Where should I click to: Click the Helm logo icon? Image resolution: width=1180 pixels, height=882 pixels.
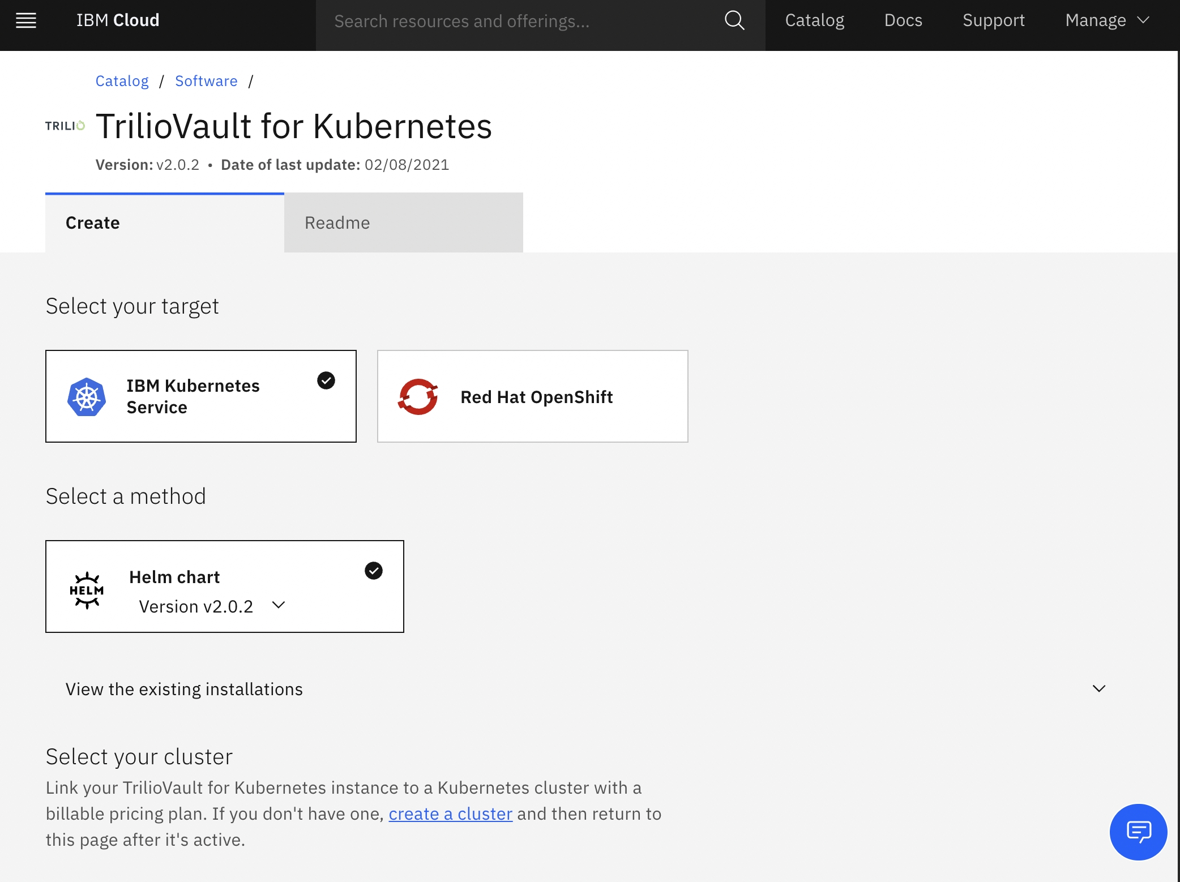point(87,590)
